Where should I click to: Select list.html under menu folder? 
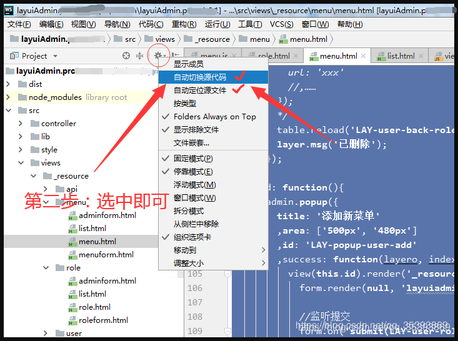click(x=92, y=229)
